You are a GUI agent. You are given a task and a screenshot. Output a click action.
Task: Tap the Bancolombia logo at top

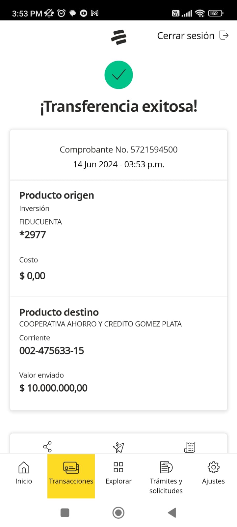coord(119,37)
